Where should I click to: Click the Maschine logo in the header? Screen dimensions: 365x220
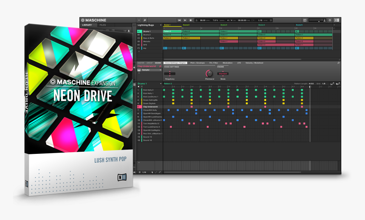point(93,20)
